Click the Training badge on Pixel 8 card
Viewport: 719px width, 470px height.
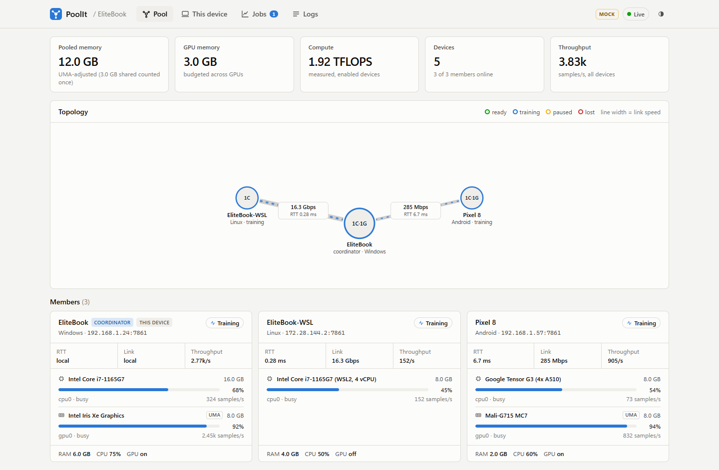642,323
